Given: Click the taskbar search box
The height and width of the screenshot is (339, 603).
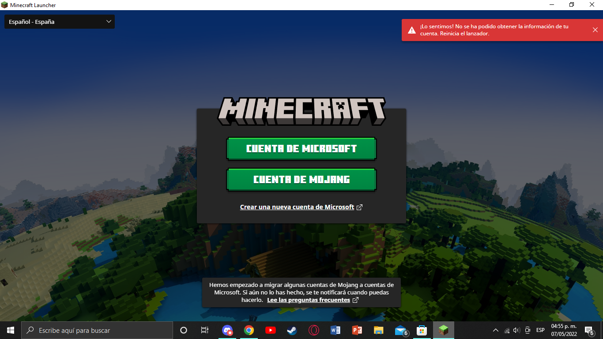Looking at the screenshot, I should (97, 330).
